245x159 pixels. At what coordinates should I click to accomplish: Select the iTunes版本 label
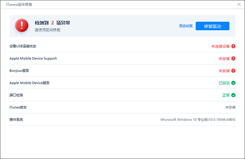point(18,107)
